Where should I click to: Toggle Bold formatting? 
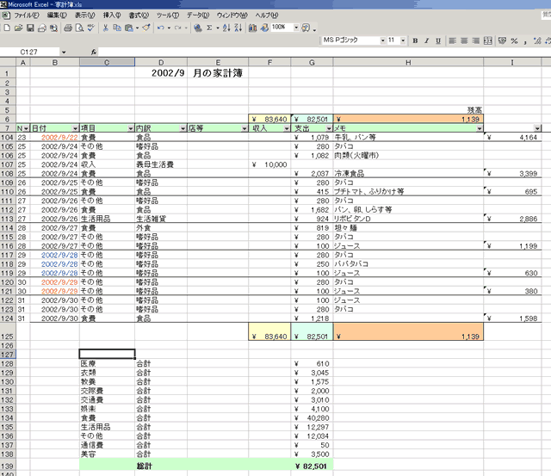click(416, 40)
